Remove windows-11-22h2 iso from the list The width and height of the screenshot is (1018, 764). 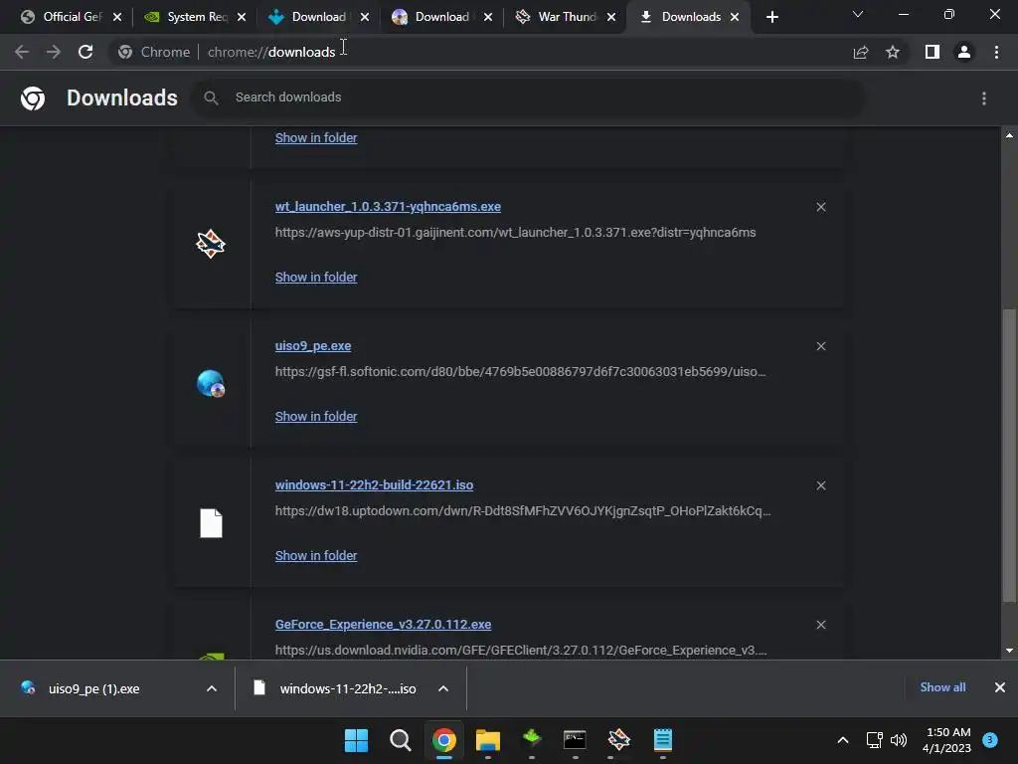[821, 485]
